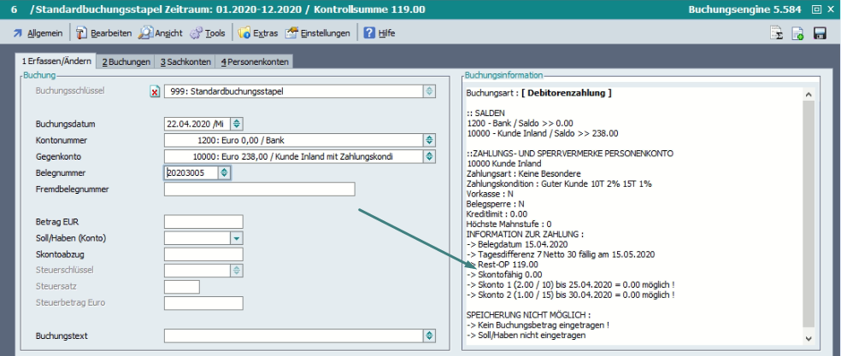Switch to the 2 Buchungen tab
Viewport: 841px width, 356px height.
click(125, 61)
